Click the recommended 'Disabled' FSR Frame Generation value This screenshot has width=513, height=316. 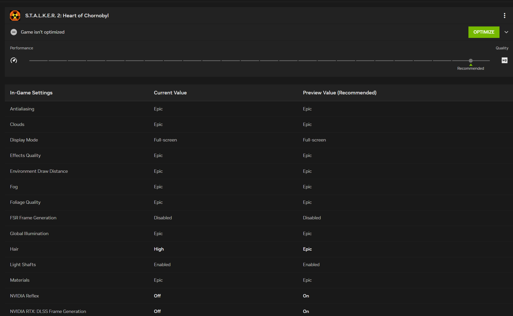coord(312,218)
